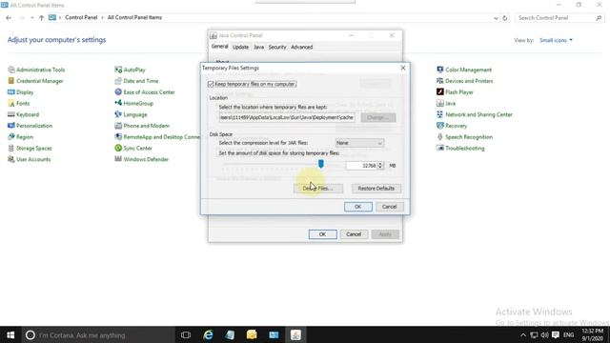Open Date and Time icon
The image size is (610, 343).
136,81
